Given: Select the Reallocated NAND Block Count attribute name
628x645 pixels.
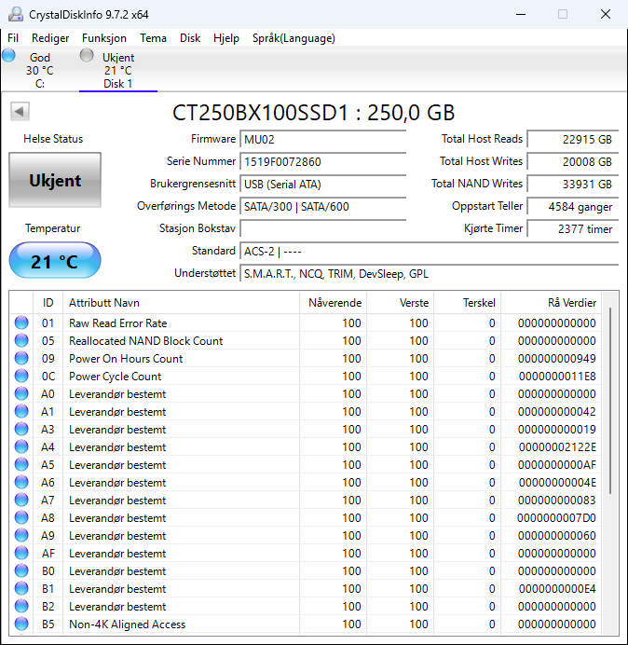Looking at the screenshot, I should (145, 341).
